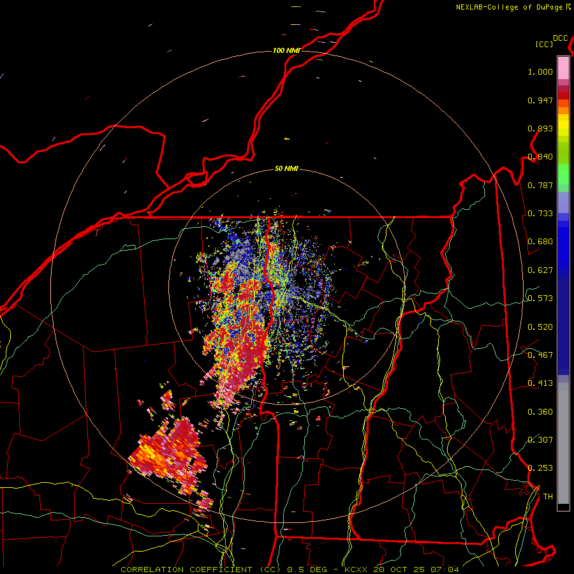The image size is (574, 574).
Task: Click the 0.467 legend value
Action: (x=540, y=355)
